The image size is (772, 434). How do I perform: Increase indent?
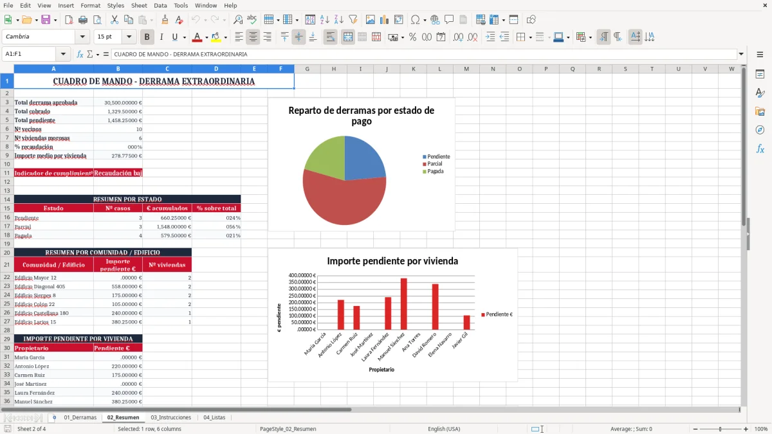(x=490, y=37)
